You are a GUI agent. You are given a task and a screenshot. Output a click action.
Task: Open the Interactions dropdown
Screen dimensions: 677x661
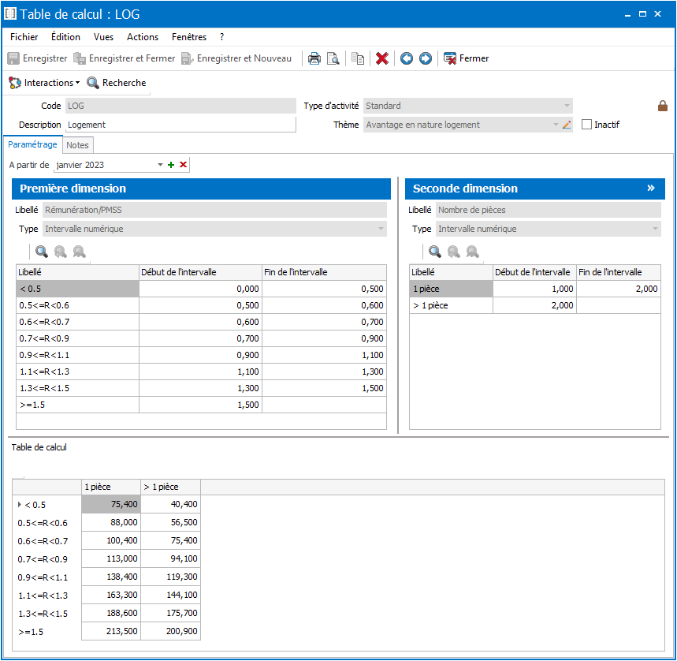(44, 83)
